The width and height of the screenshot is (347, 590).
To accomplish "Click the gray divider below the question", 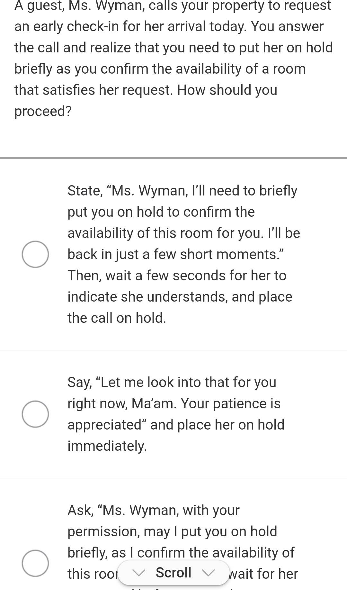I will pos(173,158).
